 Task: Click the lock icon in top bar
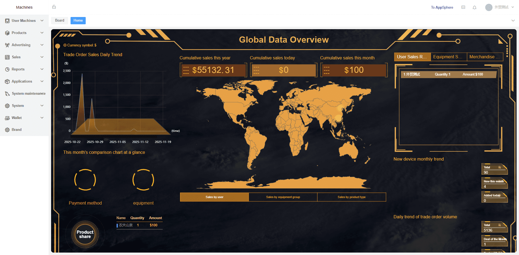coord(54,7)
